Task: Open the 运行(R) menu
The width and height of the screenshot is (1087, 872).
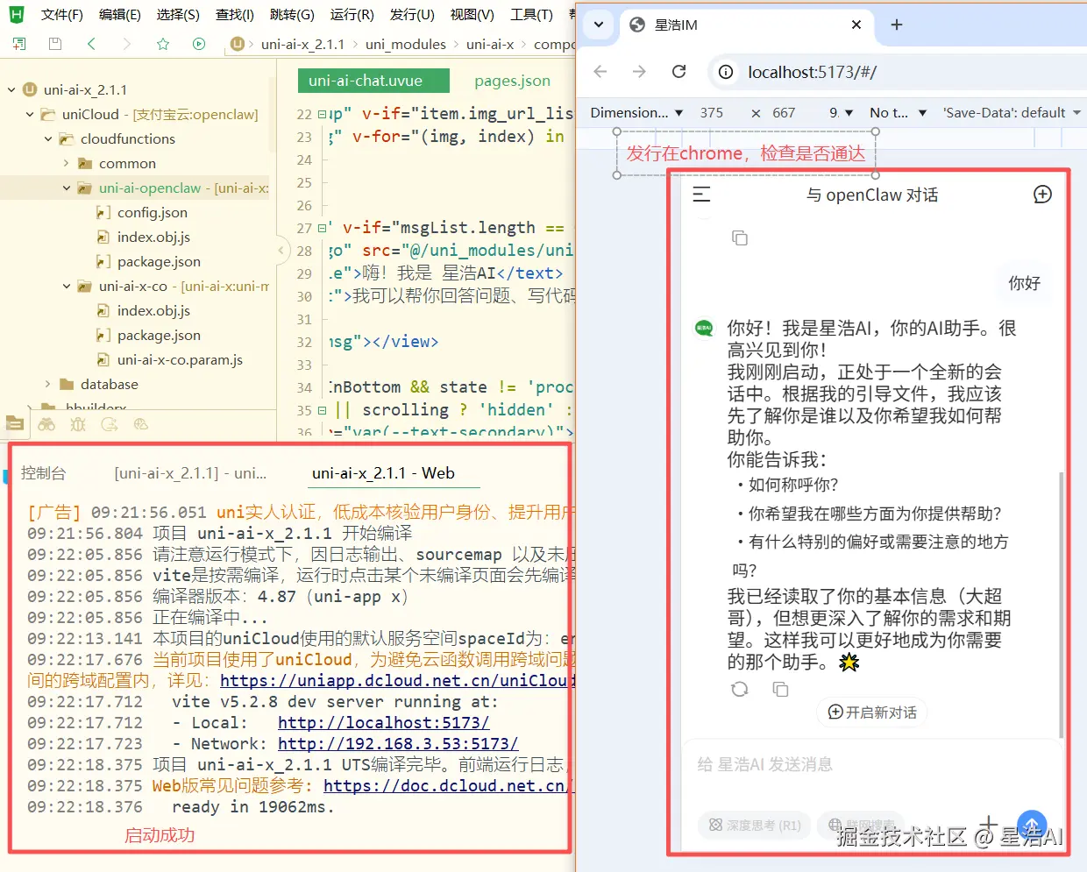Action: (x=352, y=15)
